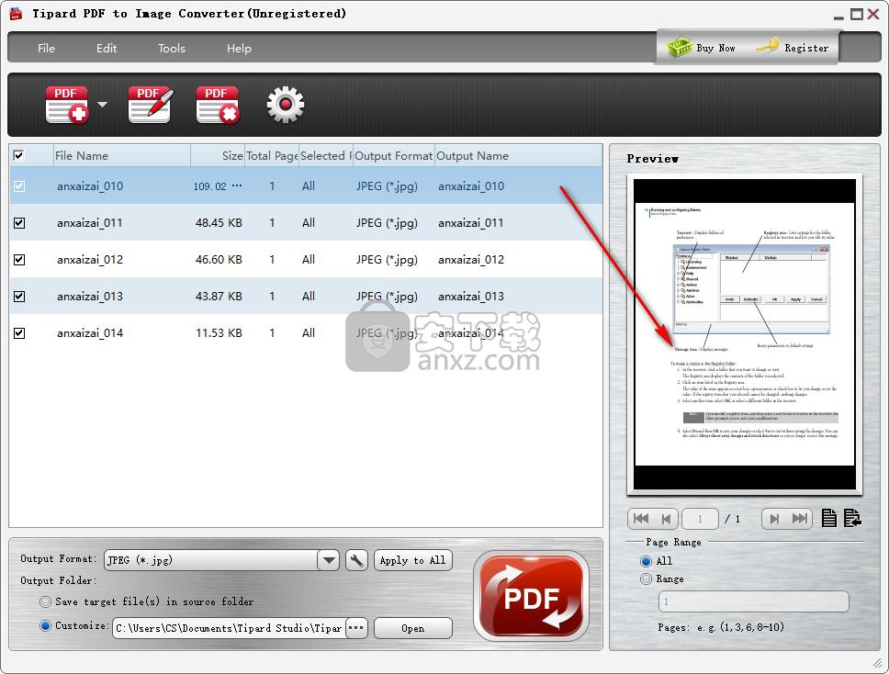Click the 48.45 KB size cell

tap(219, 223)
